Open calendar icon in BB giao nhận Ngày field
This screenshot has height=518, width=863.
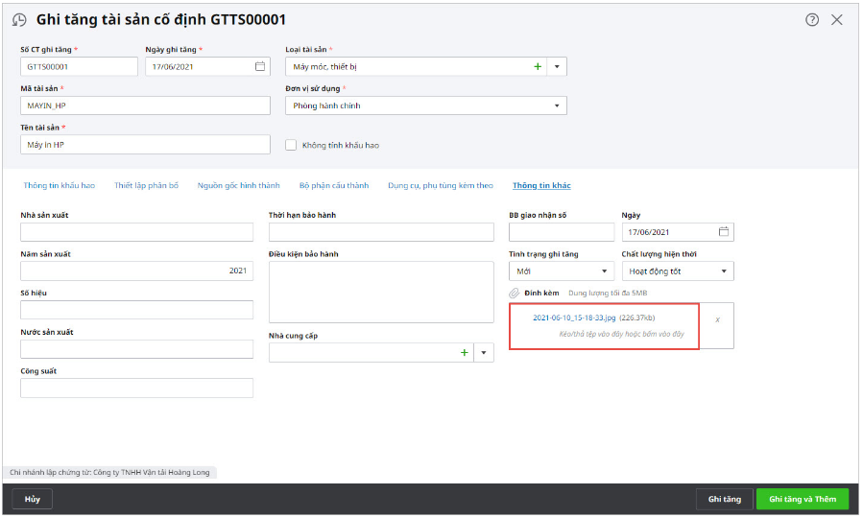(724, 232)
